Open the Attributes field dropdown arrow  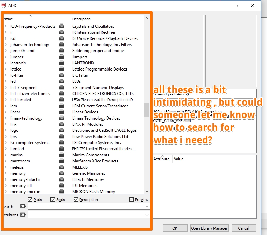pos(147,215)
